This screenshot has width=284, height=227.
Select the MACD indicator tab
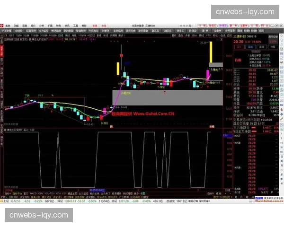(33, 193)
